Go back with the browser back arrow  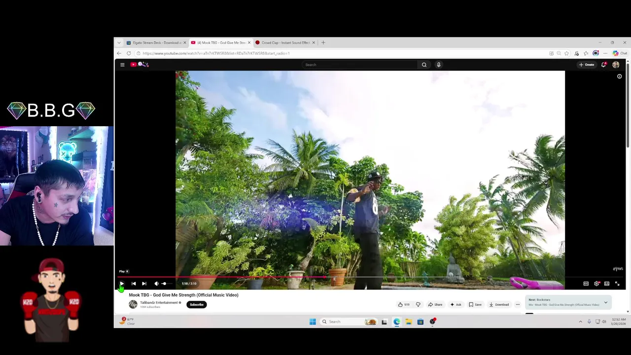point(119,53)
